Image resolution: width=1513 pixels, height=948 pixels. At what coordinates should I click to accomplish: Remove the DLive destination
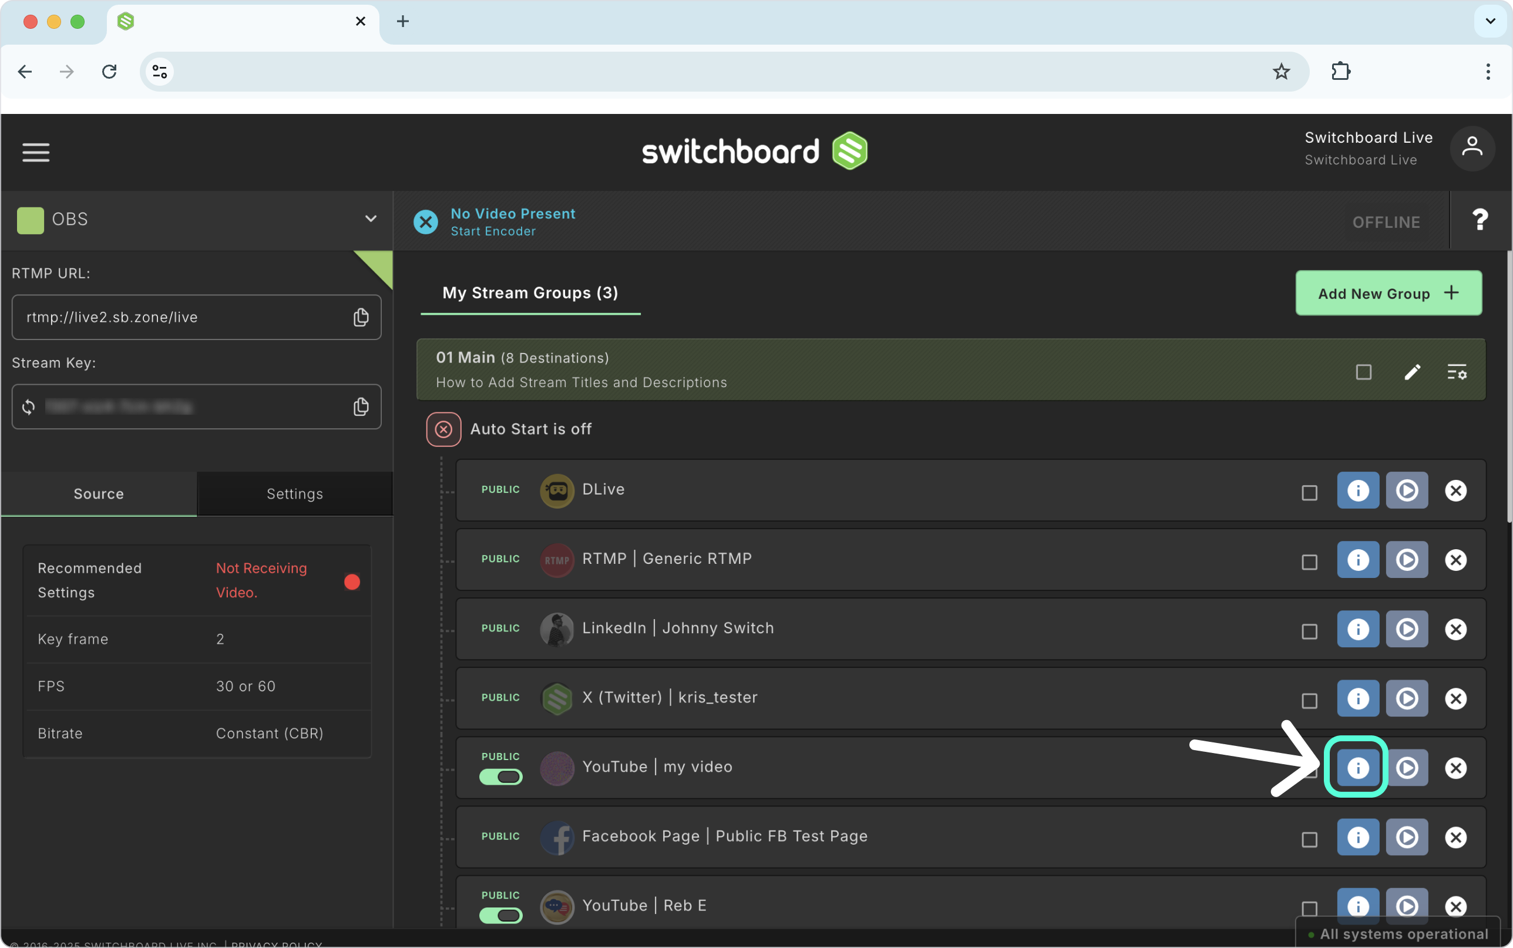tap(1455, 490)
